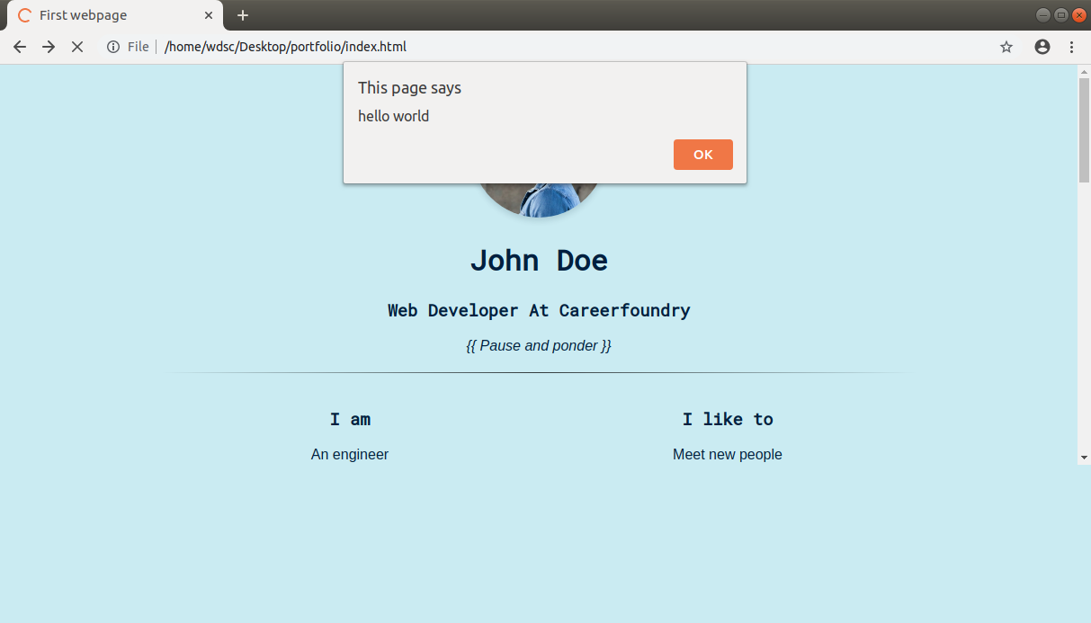Bookmark this page with the star icon
1091x623 pixels.
point(1006,47)
